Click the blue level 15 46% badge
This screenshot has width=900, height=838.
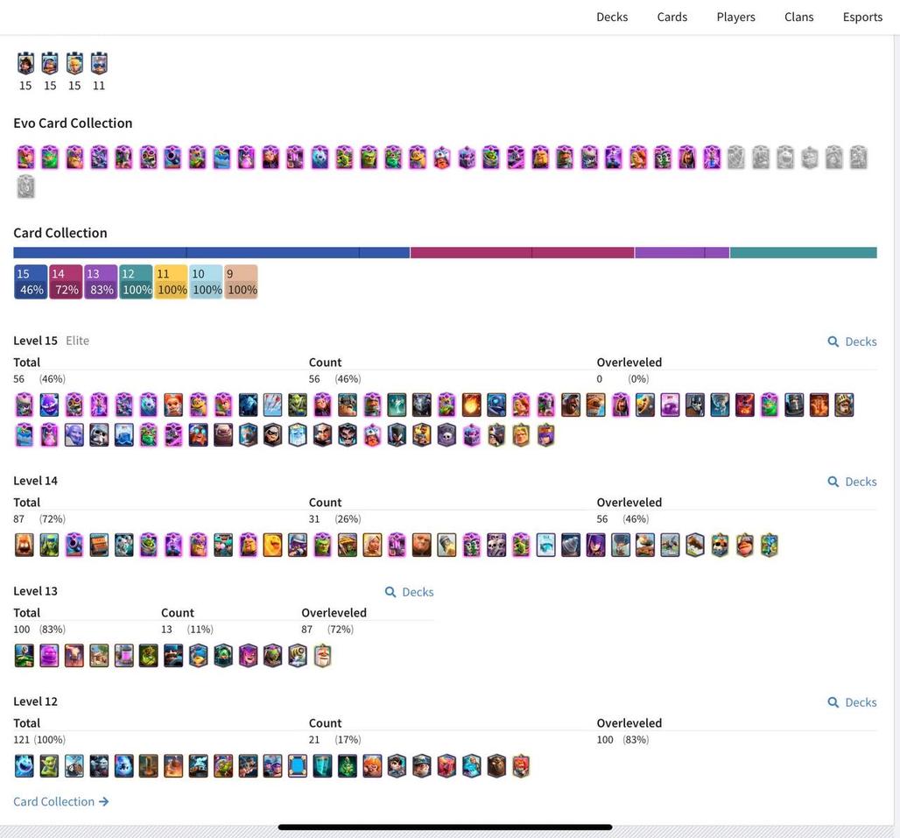[x=31, y=282]
